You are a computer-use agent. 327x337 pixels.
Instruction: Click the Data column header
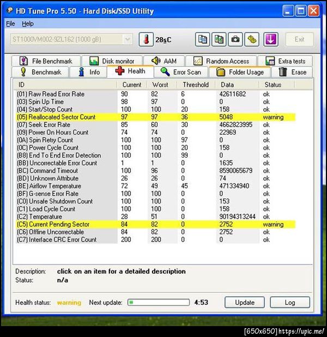(237, 85)
